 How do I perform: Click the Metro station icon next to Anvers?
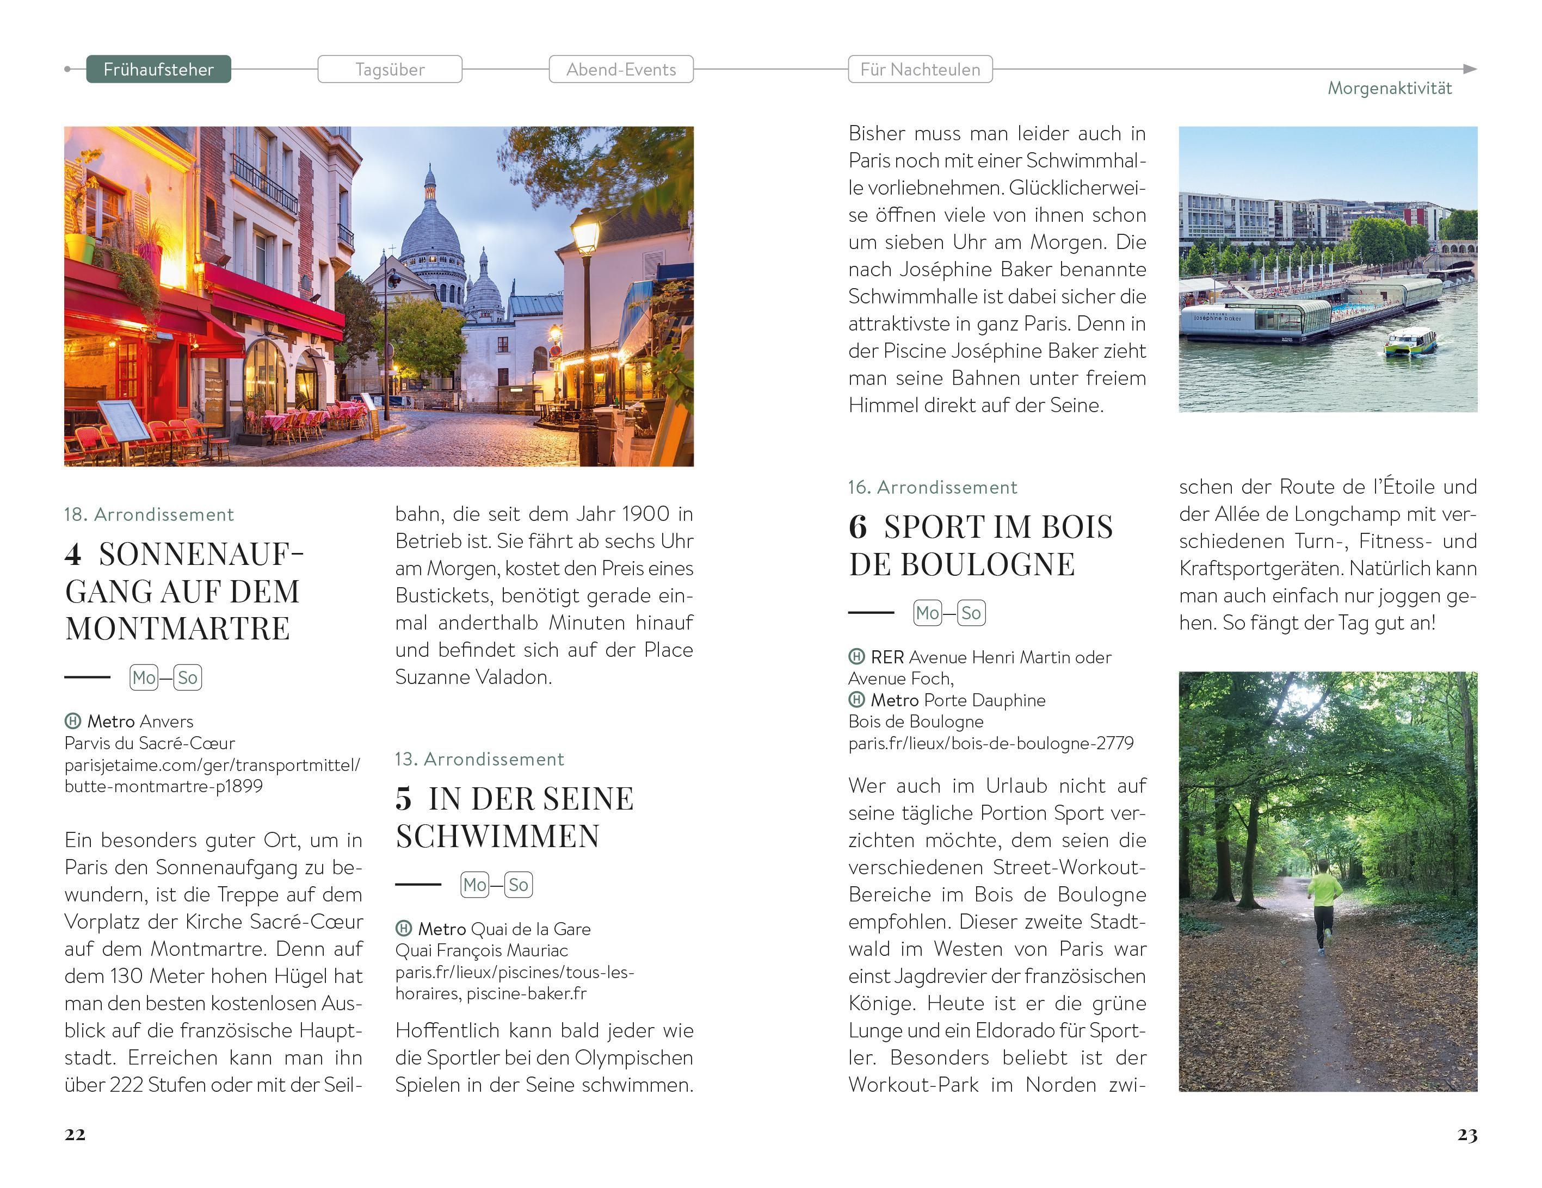pyautogui.click(x=73, y=721)
